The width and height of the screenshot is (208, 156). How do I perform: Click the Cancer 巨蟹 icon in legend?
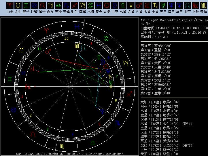pyautogui.click(x=34, y=5)
